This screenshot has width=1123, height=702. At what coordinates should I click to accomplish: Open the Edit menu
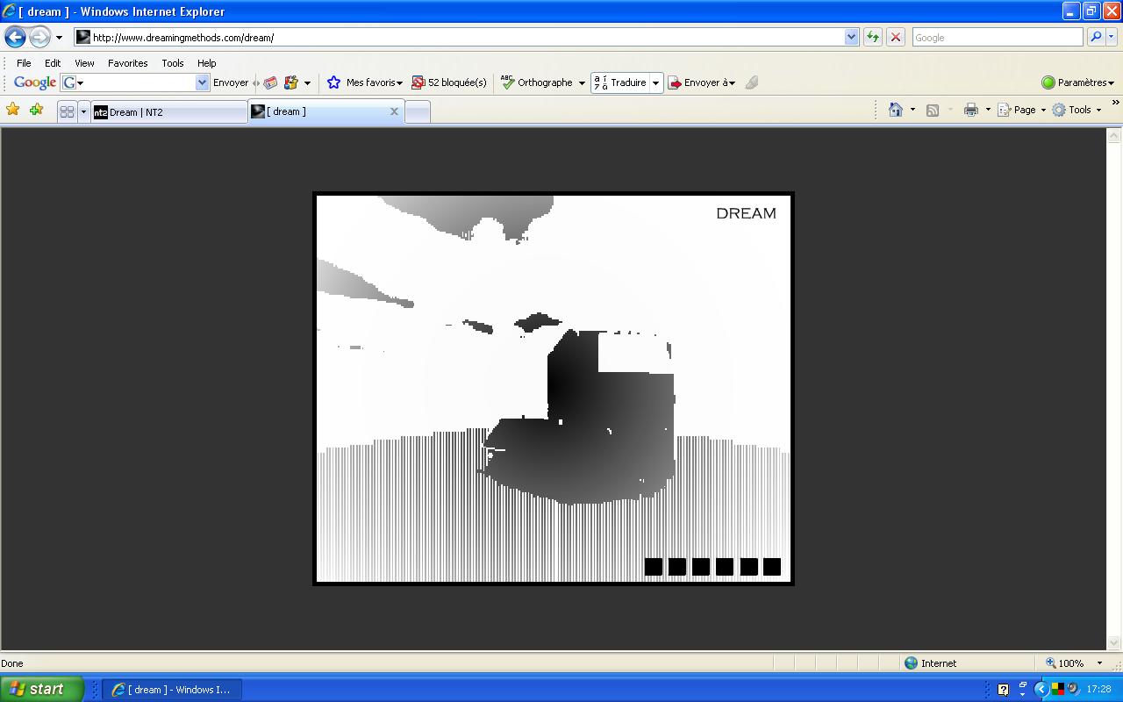[x=53, y=63]
